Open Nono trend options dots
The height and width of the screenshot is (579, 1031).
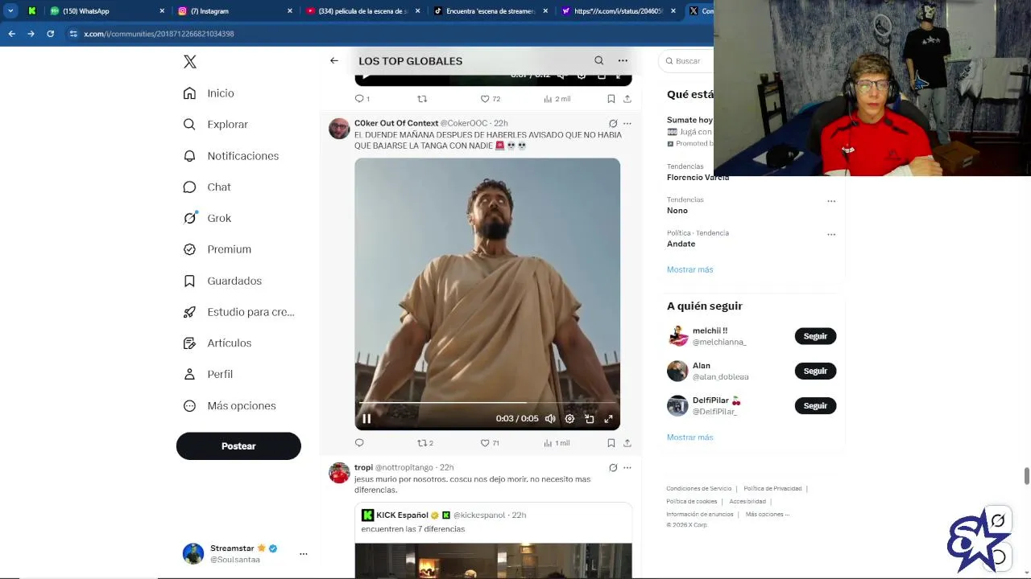click(x=831, y=201)
